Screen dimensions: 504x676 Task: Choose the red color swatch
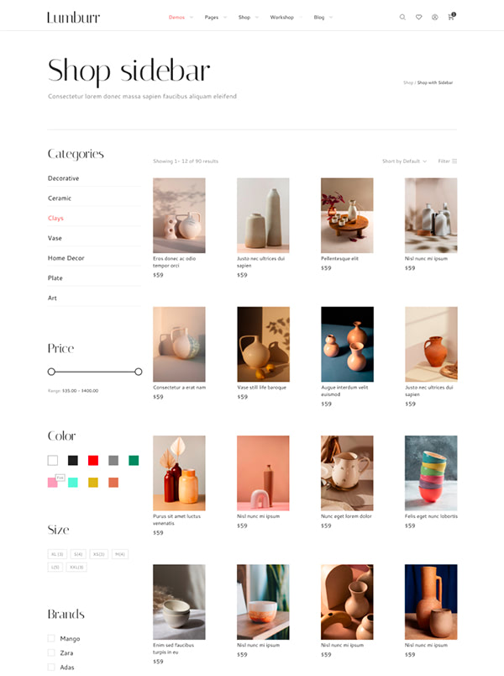point(93,461)
